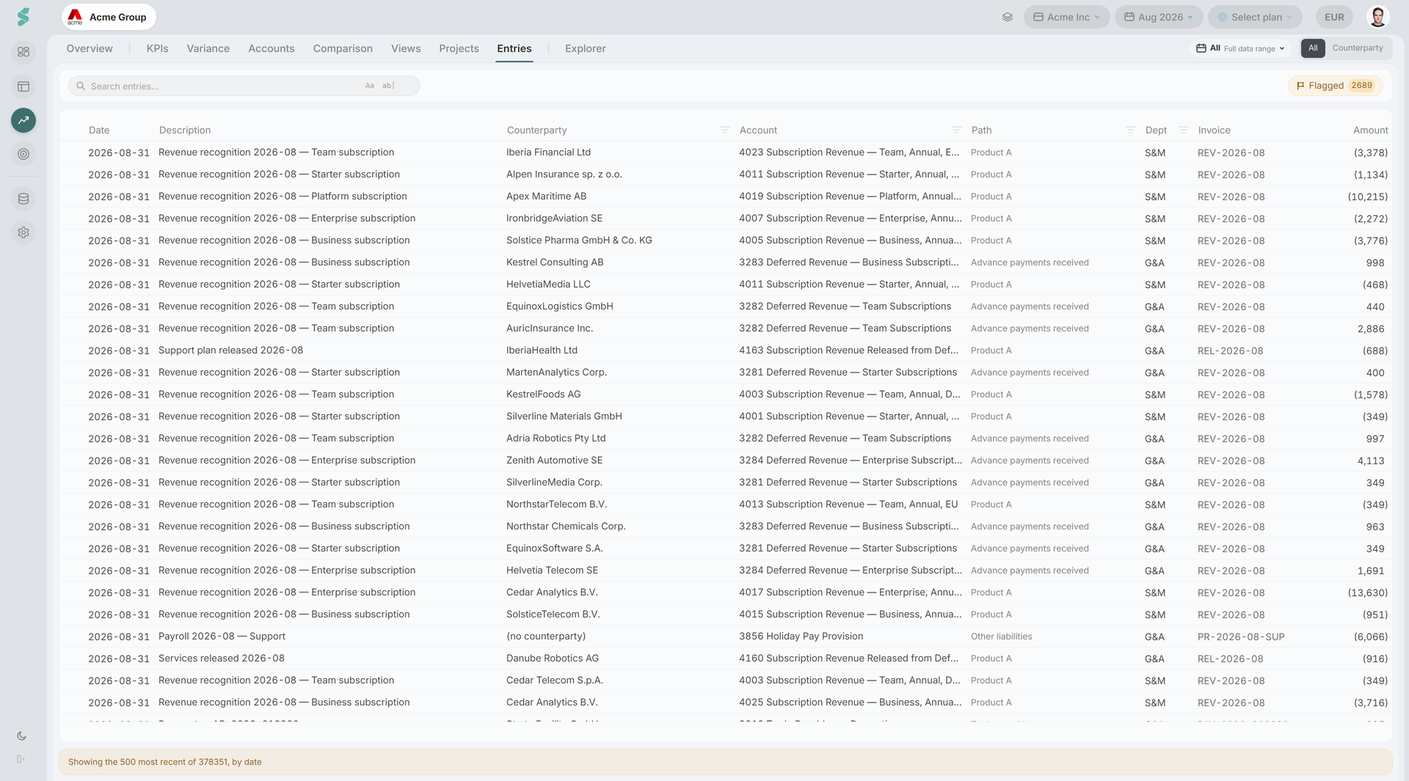Image resolution: width=1409 pixels, height=781 pixels.
Task: Toggle the Flagged 2689 filter
Action: coord(1336,86)
